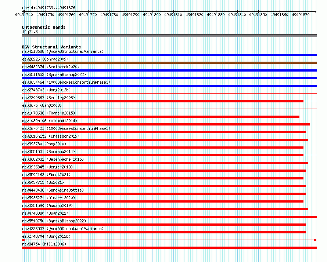Click the red bar of nsv4223537
The image size is (327, 262).
164,232
